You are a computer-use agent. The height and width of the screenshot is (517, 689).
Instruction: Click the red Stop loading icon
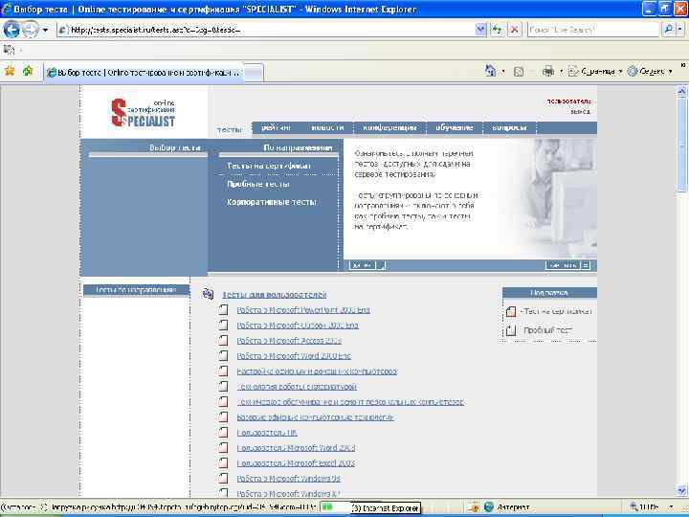click(x=515, y=30)
